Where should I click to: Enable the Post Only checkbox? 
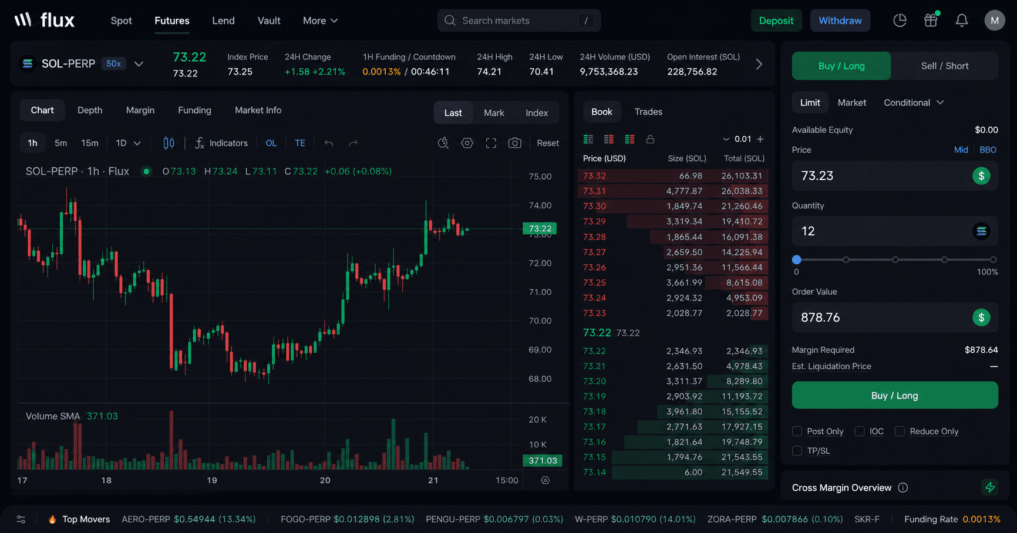797,431
